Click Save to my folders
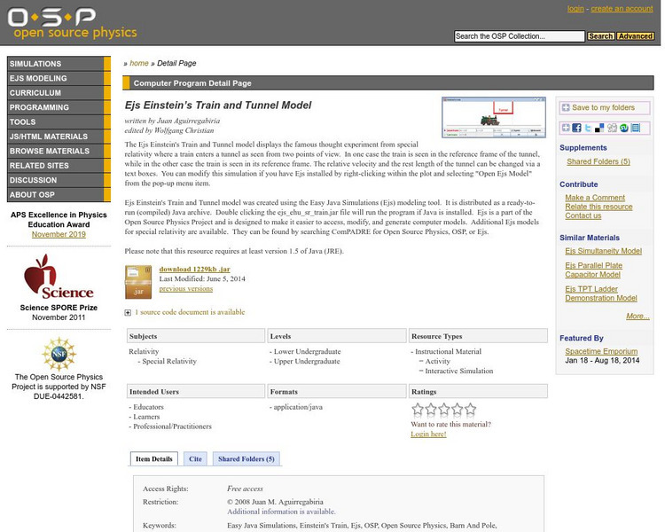The width and height of the screenshot is (665, 532). click(x=604, y=108)
